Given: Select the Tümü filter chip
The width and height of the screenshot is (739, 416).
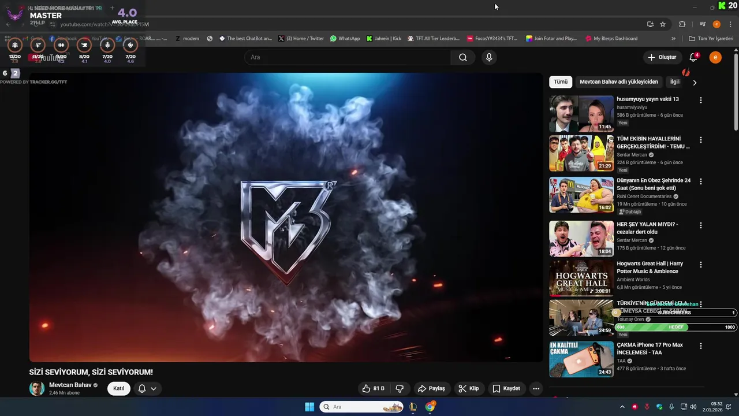Looking at the screenshot, I should coord(561,82).
